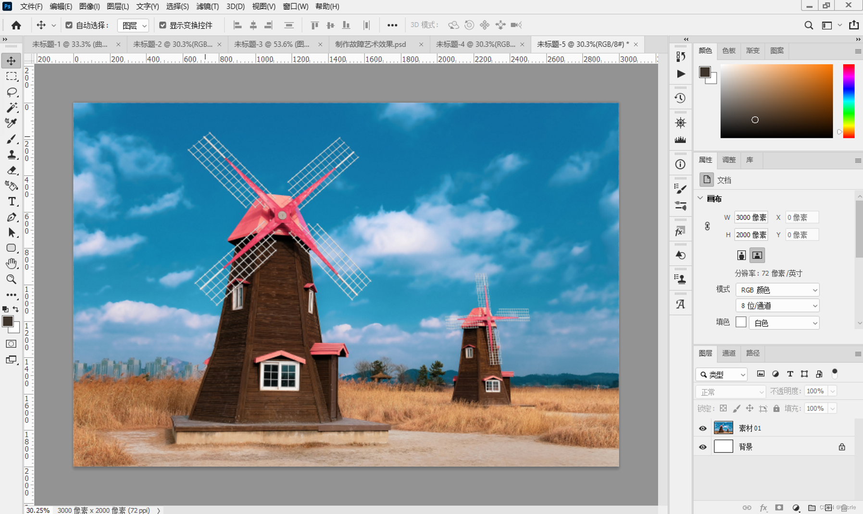The width and height of the screenshot is (863, 514).
Task: Swap foreground and background colors
Action: 16,309
